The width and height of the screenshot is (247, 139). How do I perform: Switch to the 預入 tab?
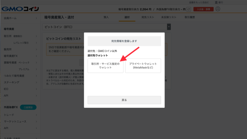pyautogui.click(x=106, y=17)
